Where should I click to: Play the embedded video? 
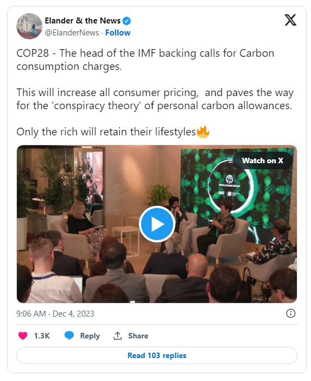[157, 224]
